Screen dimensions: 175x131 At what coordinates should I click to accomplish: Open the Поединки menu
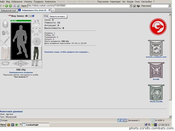click(38, 2)
